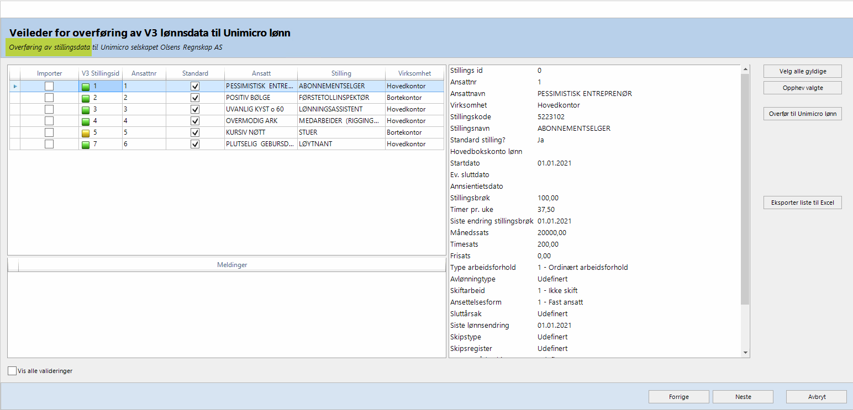Click green status icon for Stillingsid 1
This screenshot has width=853, height=410.
coord(86,87)
